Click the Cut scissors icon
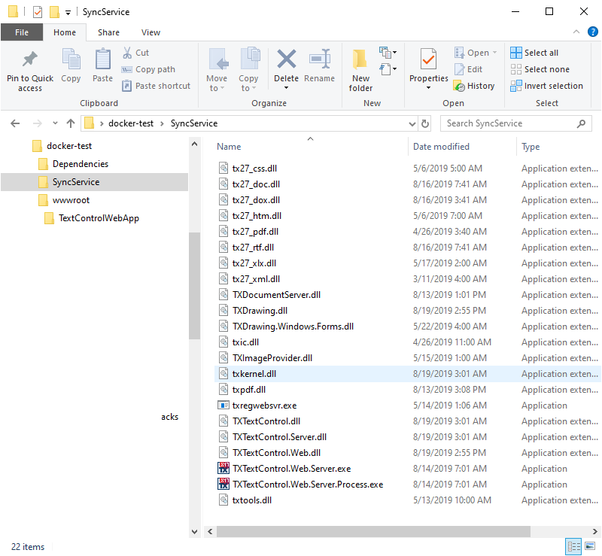 [x=127, y=53]
